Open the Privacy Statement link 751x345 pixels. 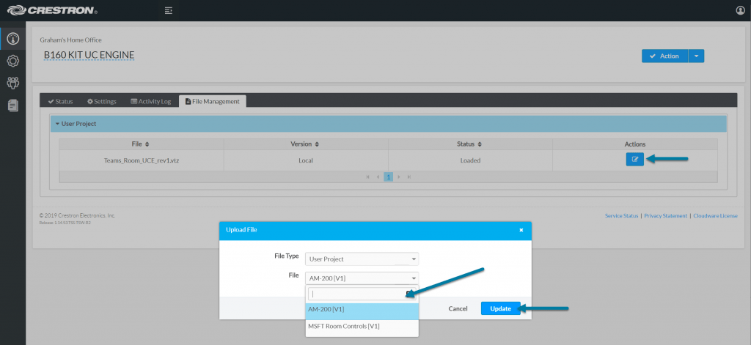click(x=666, y=216)
